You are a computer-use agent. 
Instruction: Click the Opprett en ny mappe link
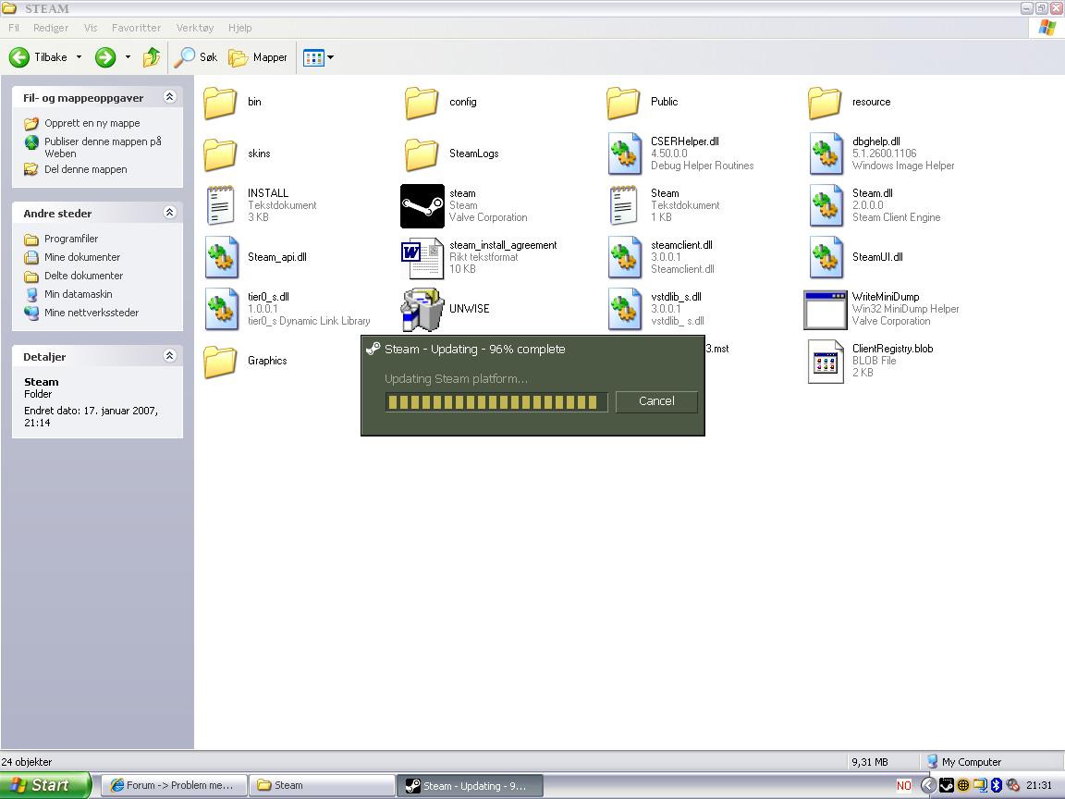pos(92,123)
